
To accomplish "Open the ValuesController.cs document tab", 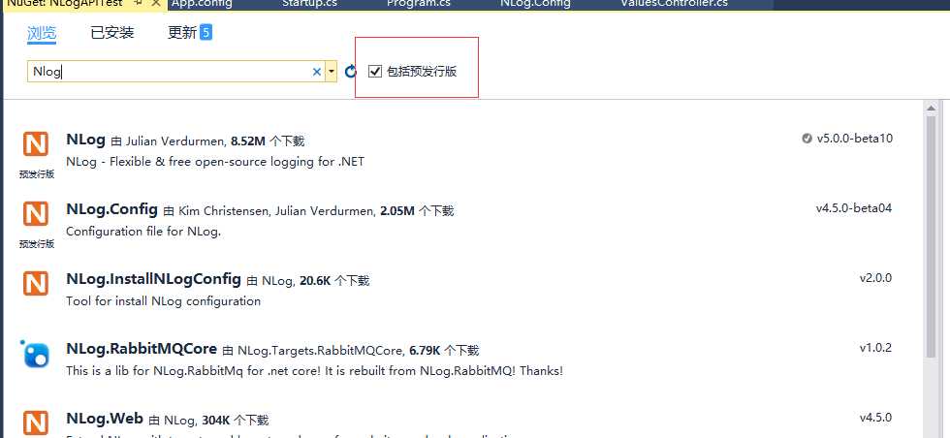I will coord(674,3).
